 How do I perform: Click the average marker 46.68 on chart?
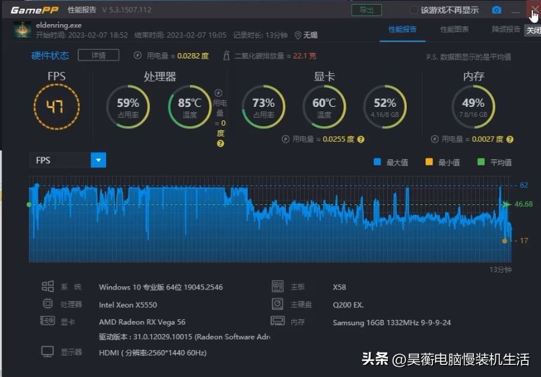524,204
